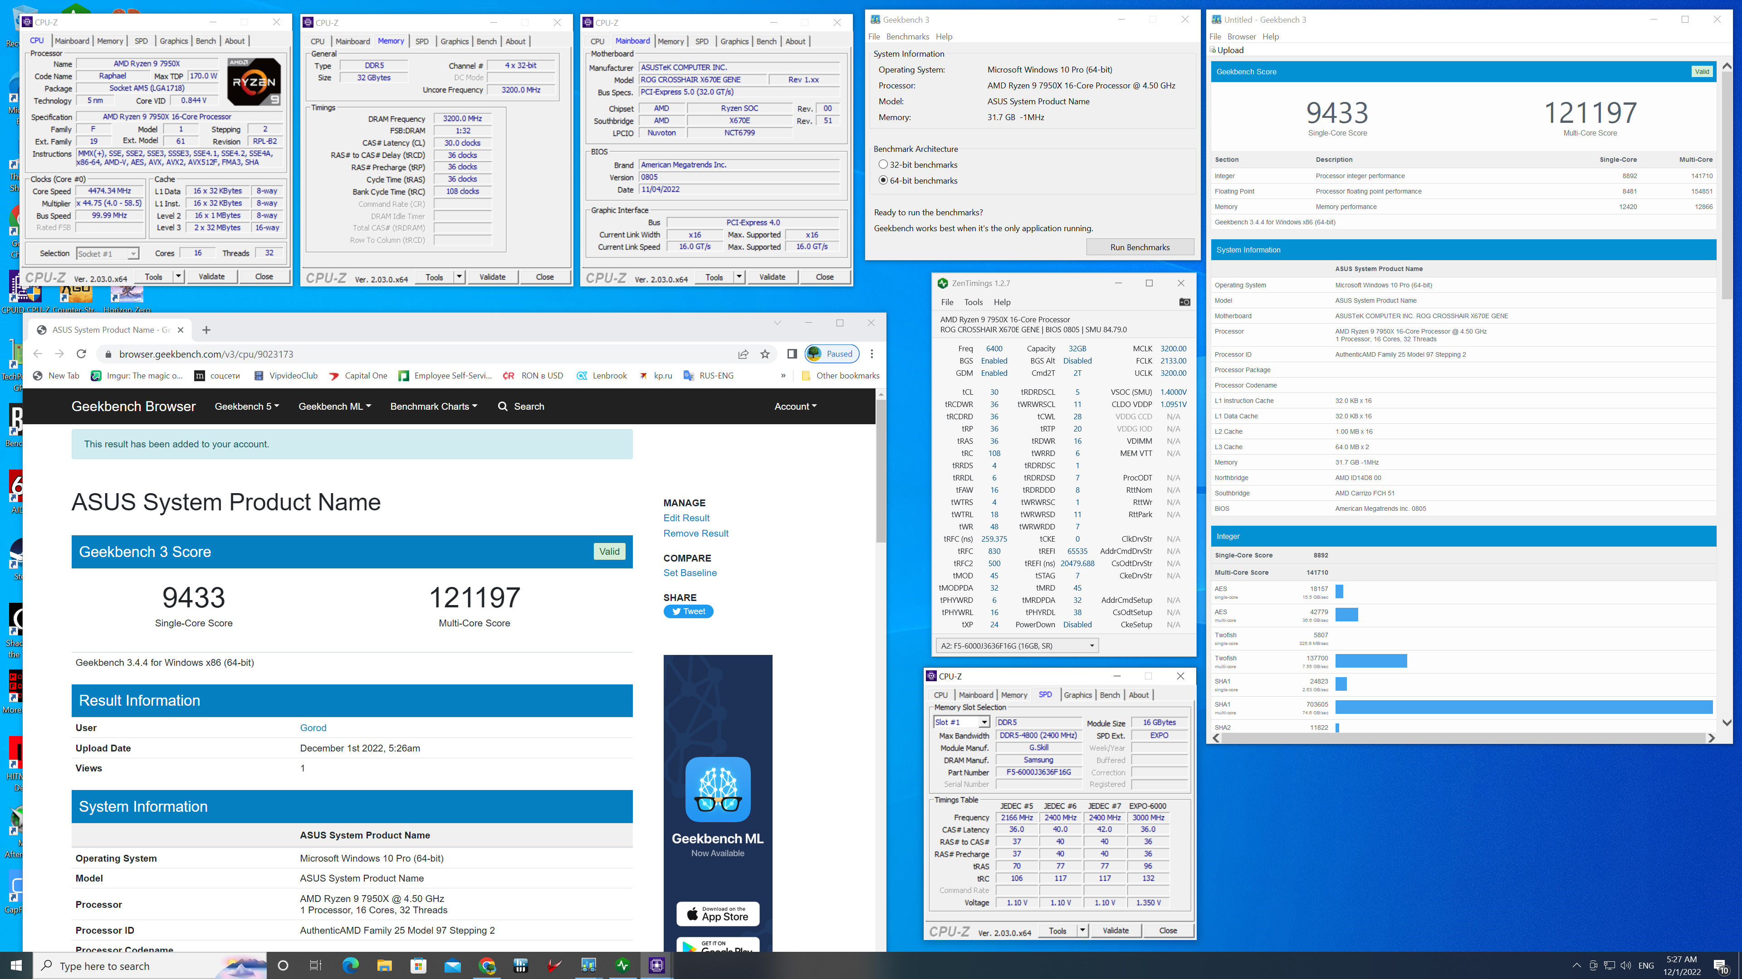1742x979 pixels.
Task: Switch to CPU-Z taskbar icon
Action: pos(656,965)
